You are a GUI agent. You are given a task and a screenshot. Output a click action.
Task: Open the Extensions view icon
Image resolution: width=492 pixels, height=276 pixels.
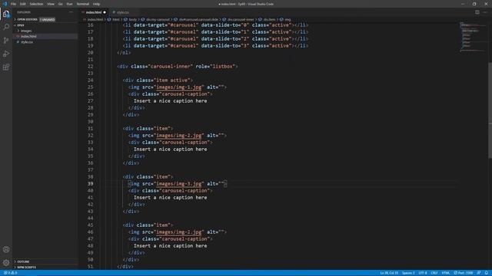pos(6,67)
